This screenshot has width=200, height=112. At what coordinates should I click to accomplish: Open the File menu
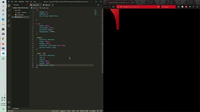click(x=12, y=2)
